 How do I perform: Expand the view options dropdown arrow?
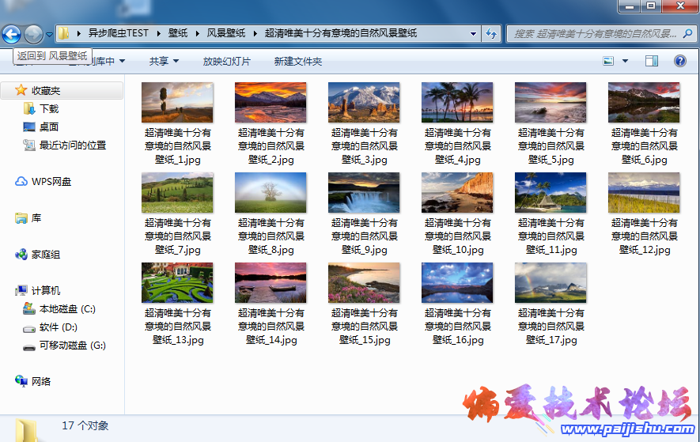pos(625,61)
